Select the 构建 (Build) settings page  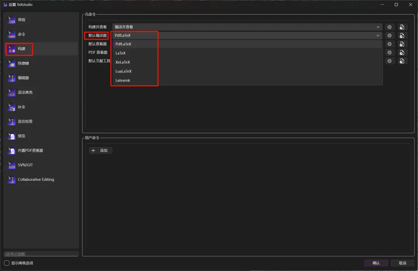point(41,49)
